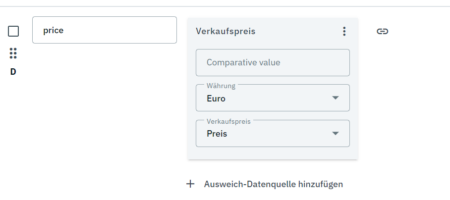Click the arrow icon beside Preis
Viewport: 450px width, 200px height.
[336, 134]
